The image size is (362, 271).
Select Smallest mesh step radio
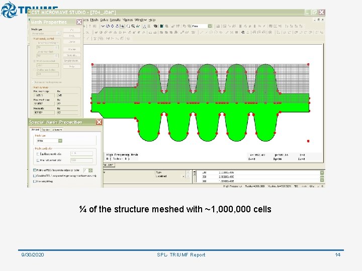(x=34, y=70)
